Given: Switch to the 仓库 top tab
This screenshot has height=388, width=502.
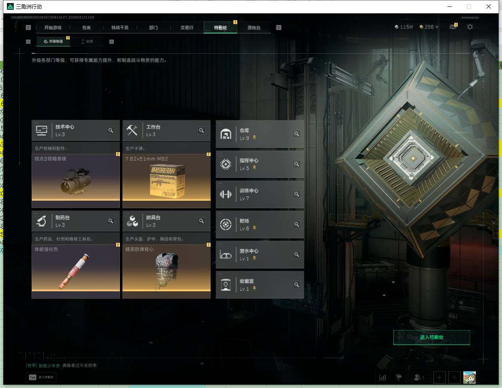Looking at the screenshot, I should pos(86,27).
